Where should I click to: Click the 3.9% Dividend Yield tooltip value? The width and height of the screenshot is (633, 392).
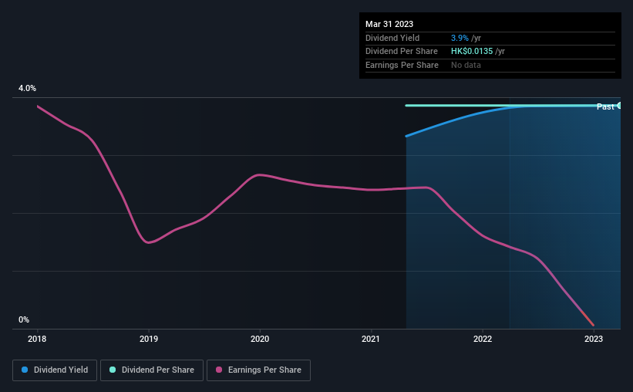[x=460, y=38]
